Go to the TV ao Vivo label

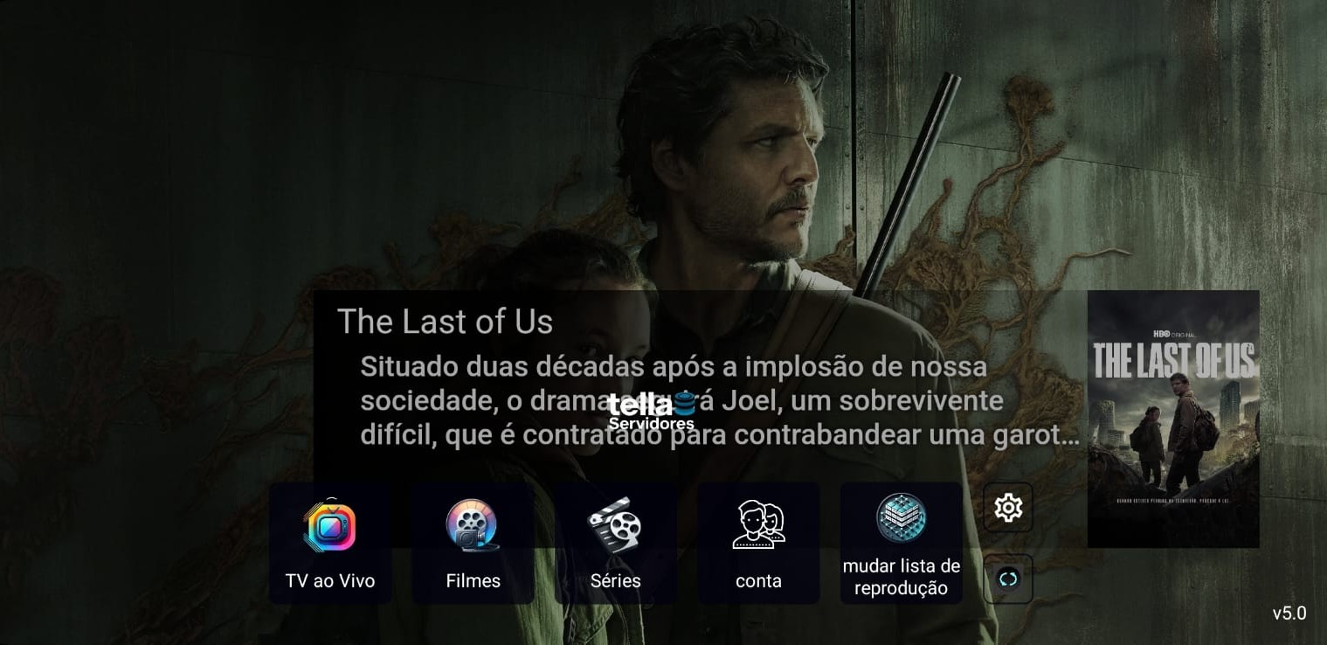pyautogui.click(x=330, y=581)
